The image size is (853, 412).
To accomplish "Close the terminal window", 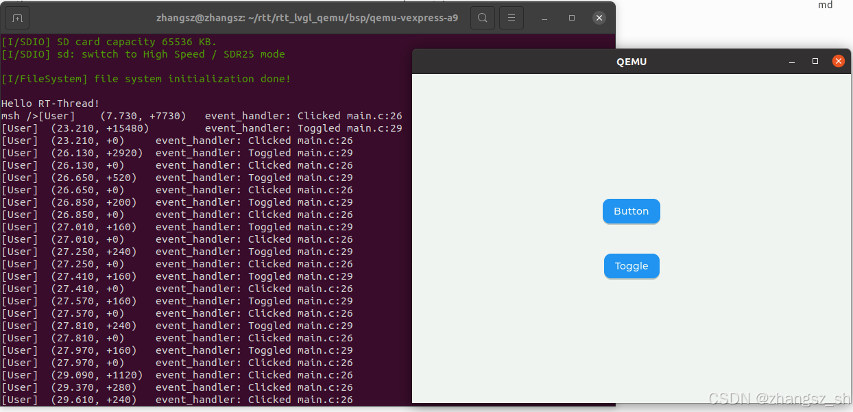I will pos(599,18).
